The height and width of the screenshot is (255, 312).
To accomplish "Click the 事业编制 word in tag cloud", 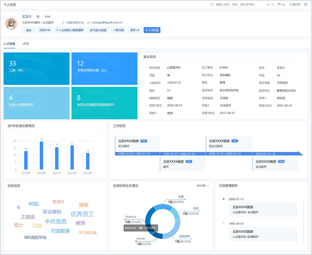I will pyautogui.click(x=52, y=212).
